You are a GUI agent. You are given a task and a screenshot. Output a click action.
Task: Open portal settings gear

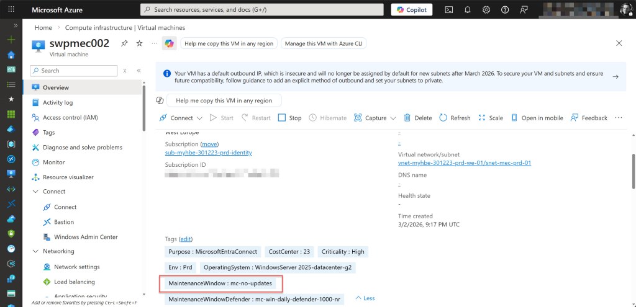tap(486, 10)
